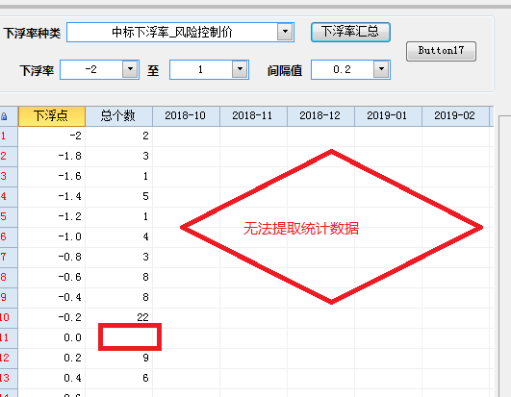Select row header 5
511x397 pixels.
click(x=9, y=216)
